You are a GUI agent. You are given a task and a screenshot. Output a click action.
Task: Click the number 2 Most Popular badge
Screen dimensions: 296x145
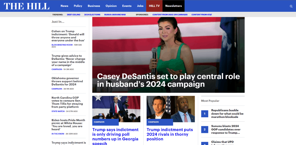(205, 129)
